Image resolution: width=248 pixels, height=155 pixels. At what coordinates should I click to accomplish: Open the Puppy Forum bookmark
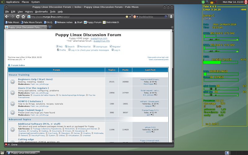tap(93, 22)
